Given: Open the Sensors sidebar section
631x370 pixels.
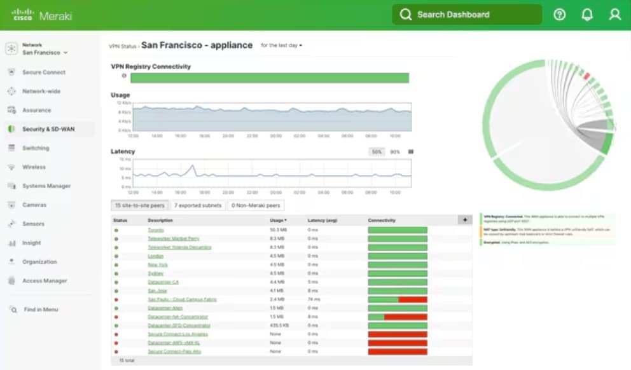Looking at the screenshot, I should (x=34, y=224).
